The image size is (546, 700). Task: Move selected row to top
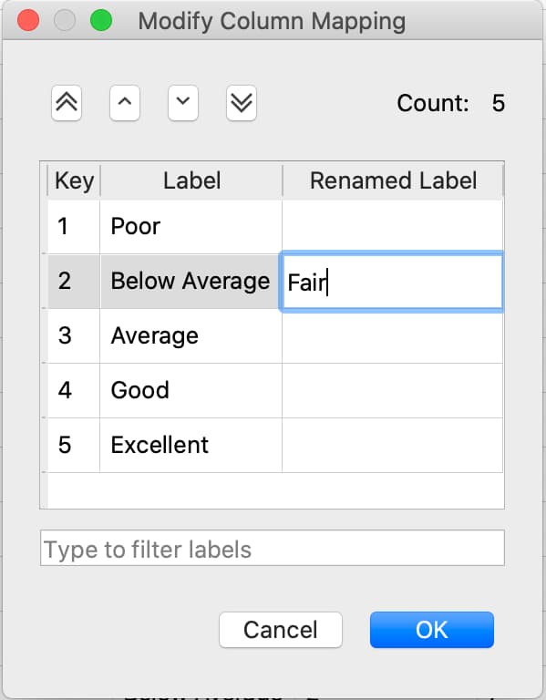[67, 103]
